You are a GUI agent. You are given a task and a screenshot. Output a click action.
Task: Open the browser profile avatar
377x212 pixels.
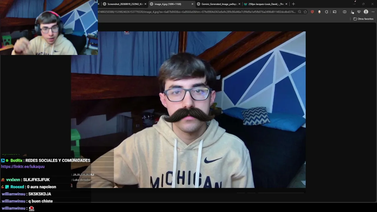click(x=366, y=12)
